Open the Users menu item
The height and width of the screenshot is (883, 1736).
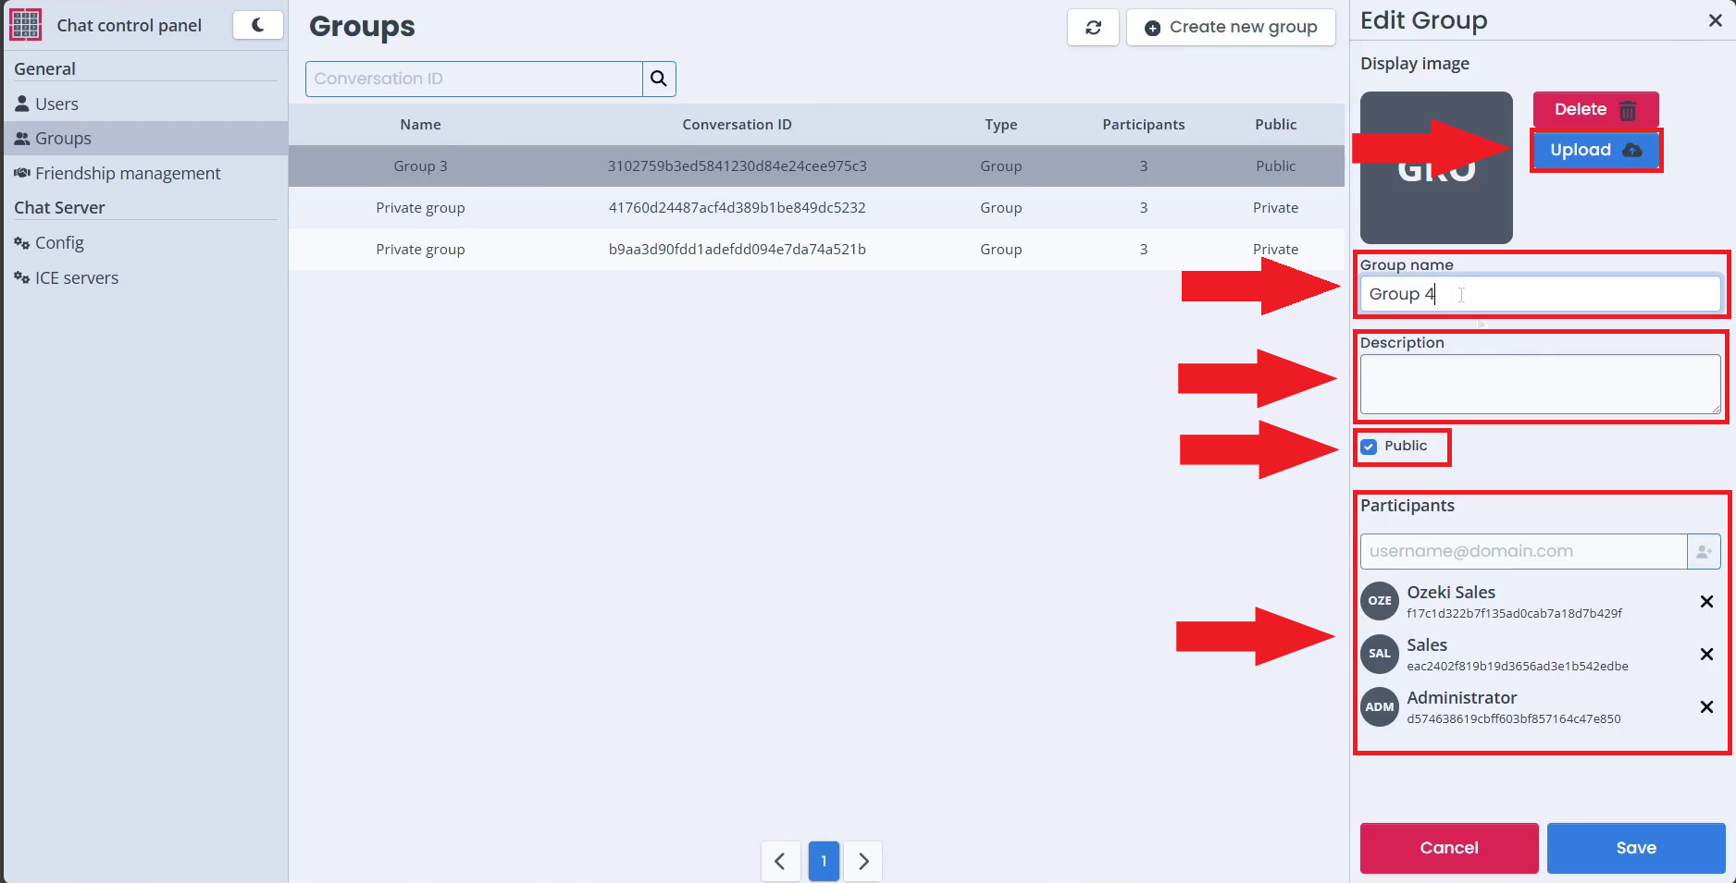coord(56,104)
